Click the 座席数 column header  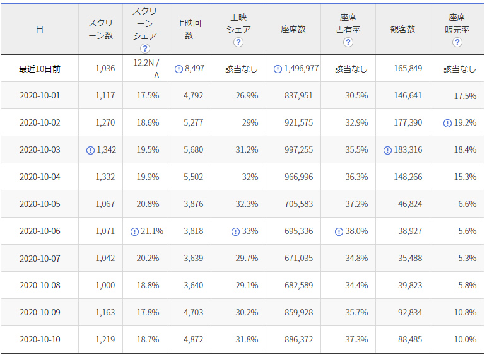click(293, 30)
